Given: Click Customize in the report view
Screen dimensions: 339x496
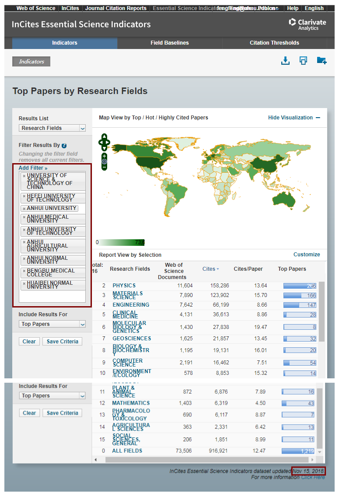Looking at the screenshot, I should tap(307, 255).
